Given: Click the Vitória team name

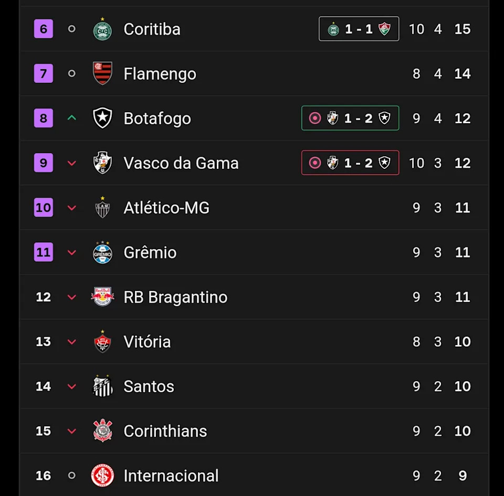Looking at the screenshot, I should coord(147,342).
